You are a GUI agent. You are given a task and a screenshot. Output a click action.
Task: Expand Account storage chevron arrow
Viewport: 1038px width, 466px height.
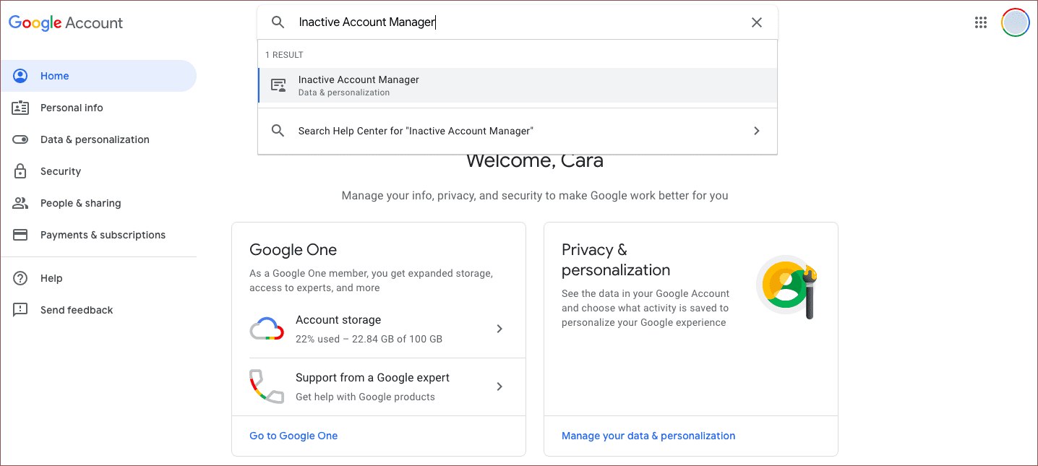[x=499, y=329]
